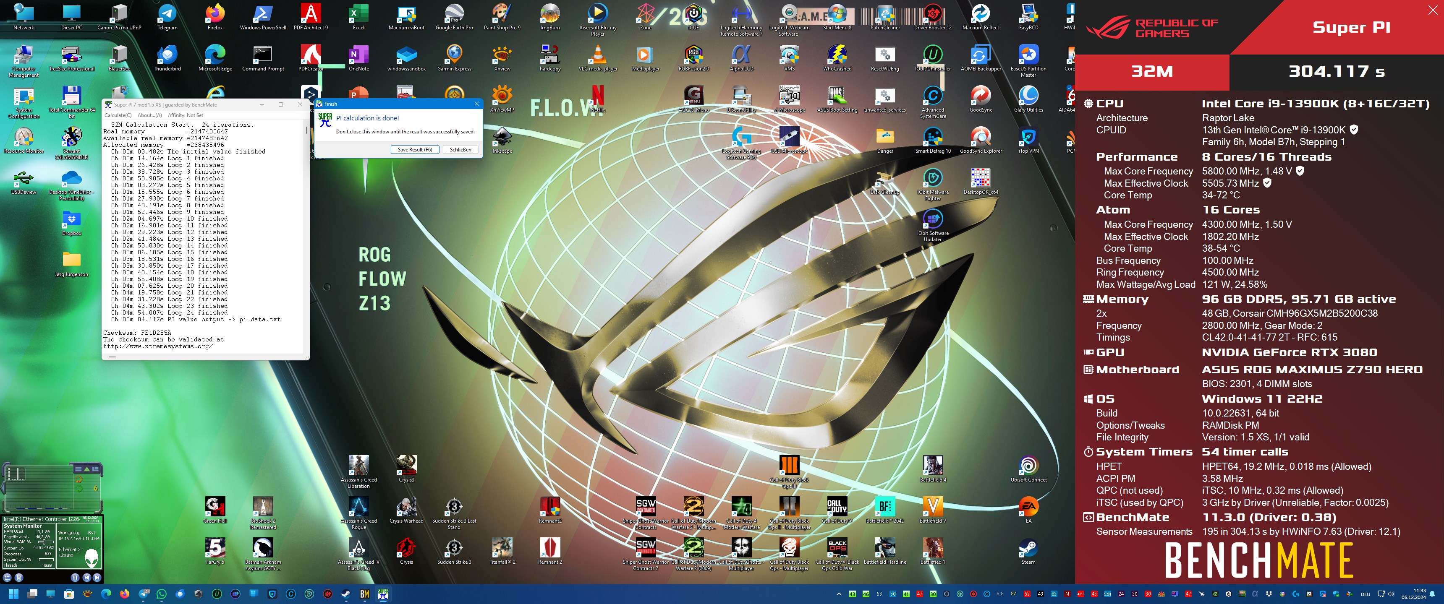
Task: Launch Green Hell game shortcut
Action: 215,510
